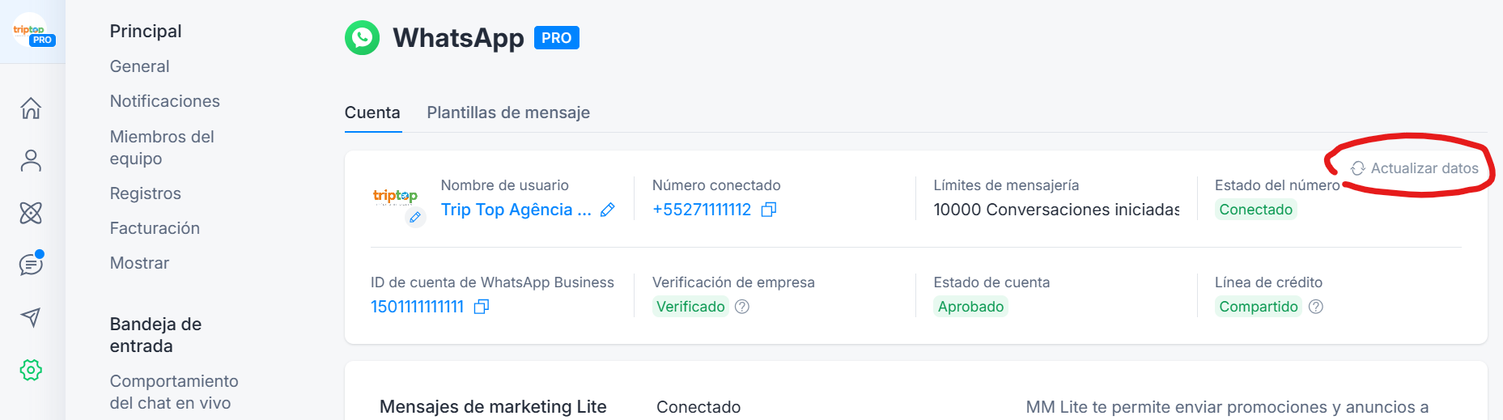The image size is (1503, 420).
Task: Click the Conectado status badge under Estado del número
Action: pos(1256,210)
